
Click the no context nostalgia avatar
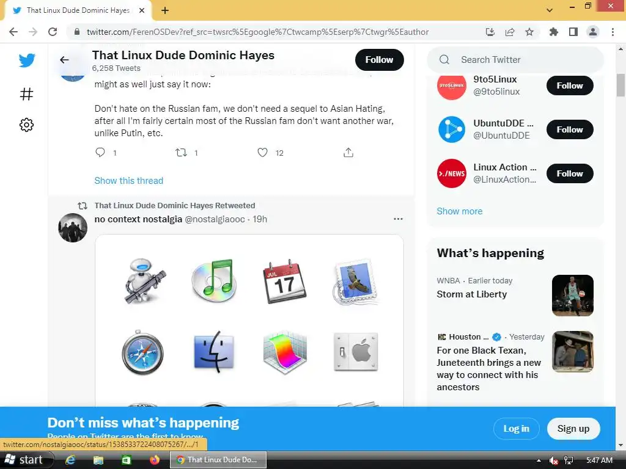(73, 228)
